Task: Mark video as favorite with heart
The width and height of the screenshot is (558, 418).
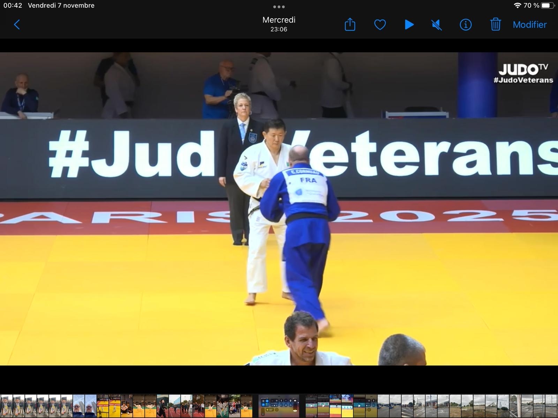Action: click(x=380, y=25)
